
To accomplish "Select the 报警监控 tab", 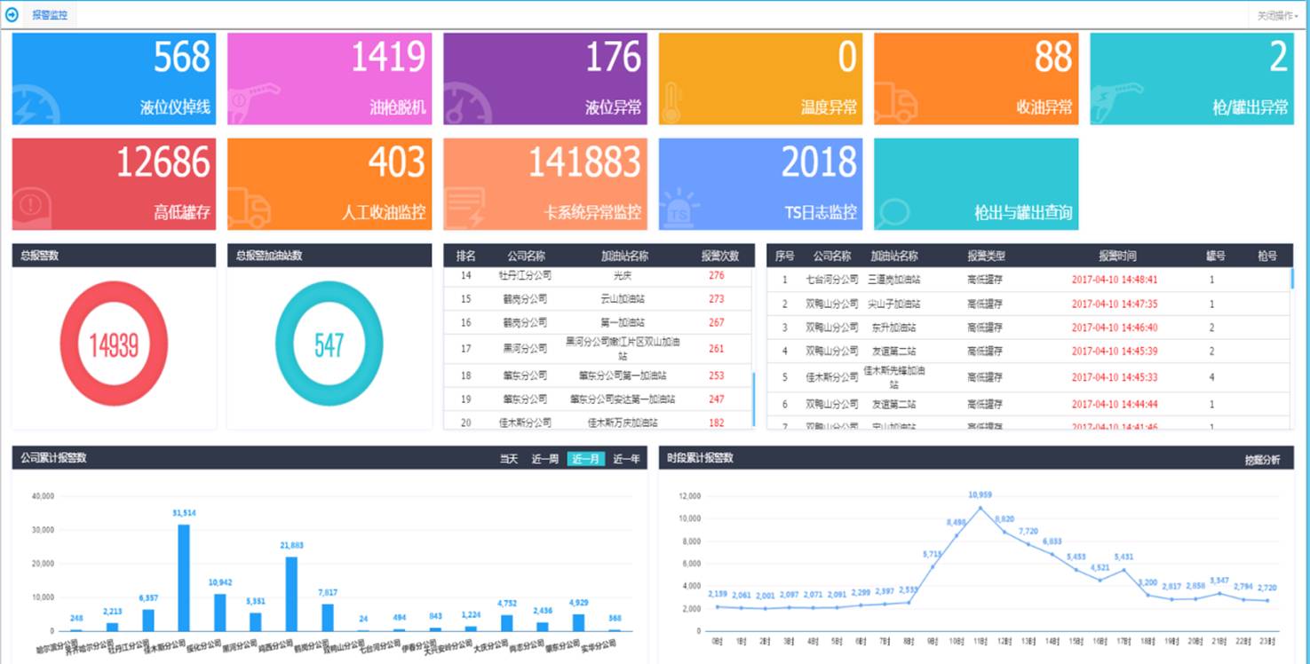I will (50, 15).
